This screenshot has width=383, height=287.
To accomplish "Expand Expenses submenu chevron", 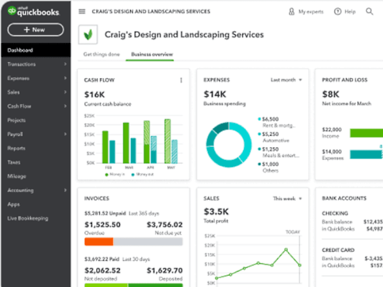I will [x=65, y=78].
